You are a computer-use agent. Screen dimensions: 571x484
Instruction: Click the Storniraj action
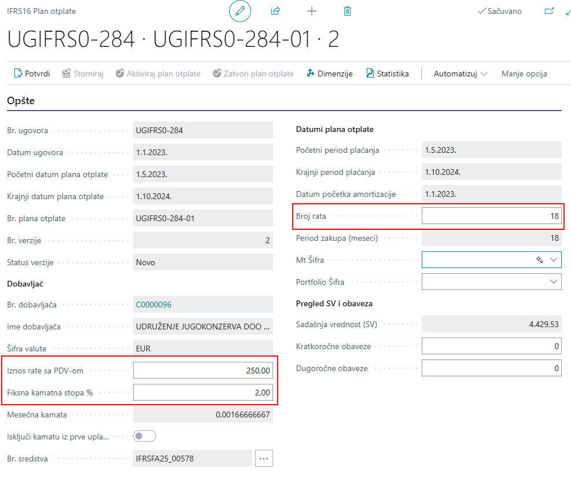tap(83, 74)
